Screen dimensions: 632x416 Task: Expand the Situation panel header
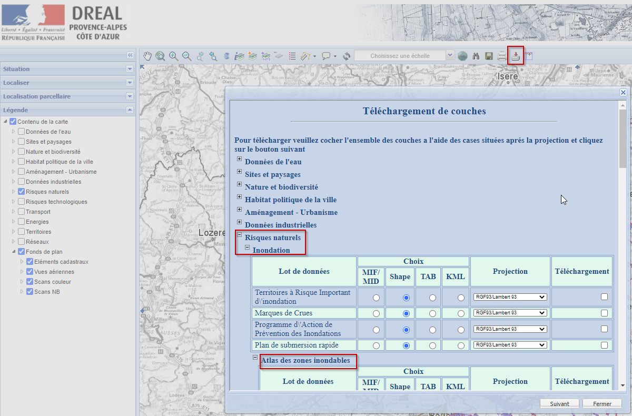130,69
